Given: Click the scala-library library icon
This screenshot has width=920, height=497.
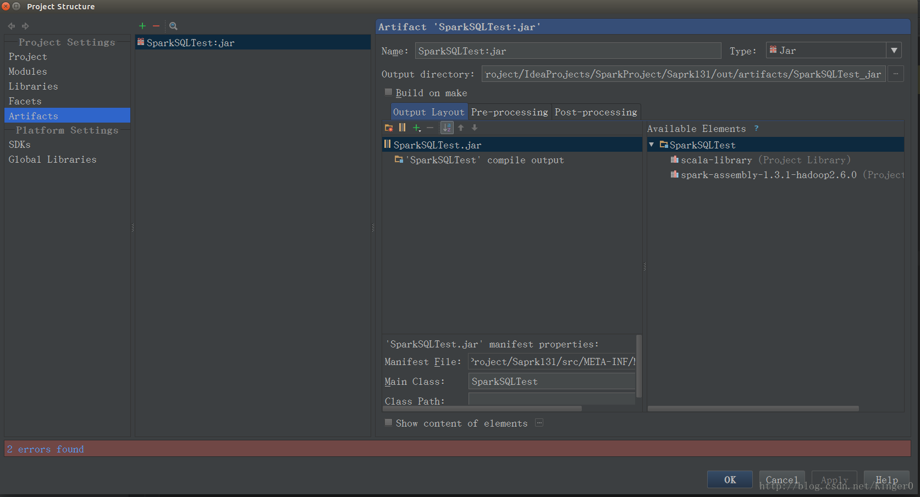Looking at the screenshot, I should tap(674, 159).
